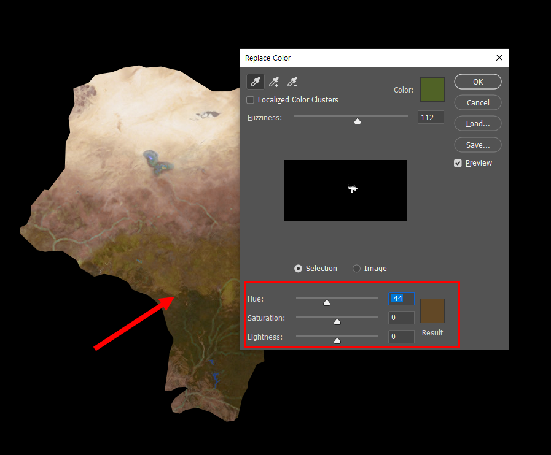This screenshot has width=551, height=455.
Task: Close the Replace Color dialog
Action: pos(499,58)
